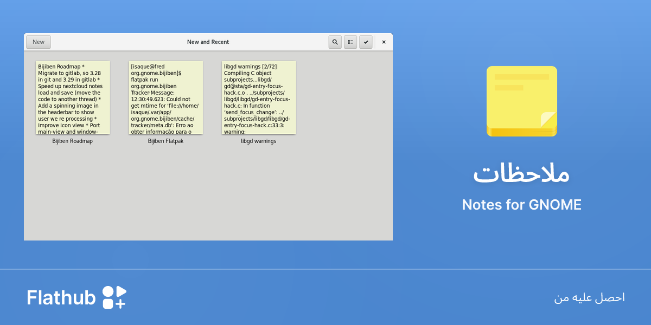This screenshot has width=651, height=325.
Task: Click the 'Notes for GNOME' text
Action: [x=522, y=205]
